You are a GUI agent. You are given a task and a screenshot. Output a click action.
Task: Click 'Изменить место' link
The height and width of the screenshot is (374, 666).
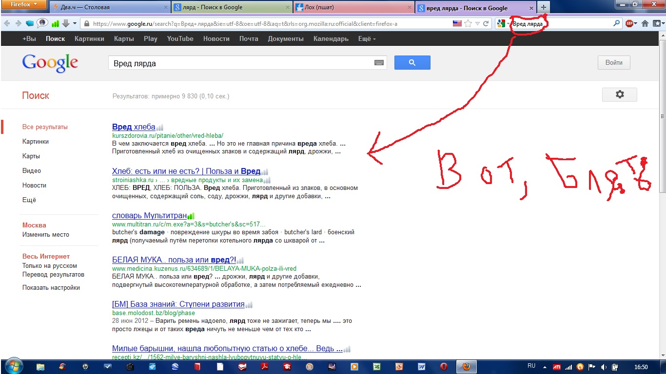(x=46, y=234)
